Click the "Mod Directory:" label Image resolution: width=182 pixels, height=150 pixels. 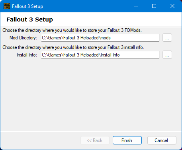pos(23,38)
